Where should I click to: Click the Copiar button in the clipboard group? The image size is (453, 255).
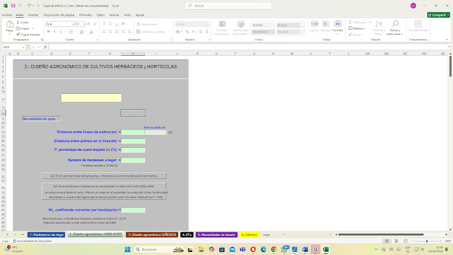click(24, 28)
